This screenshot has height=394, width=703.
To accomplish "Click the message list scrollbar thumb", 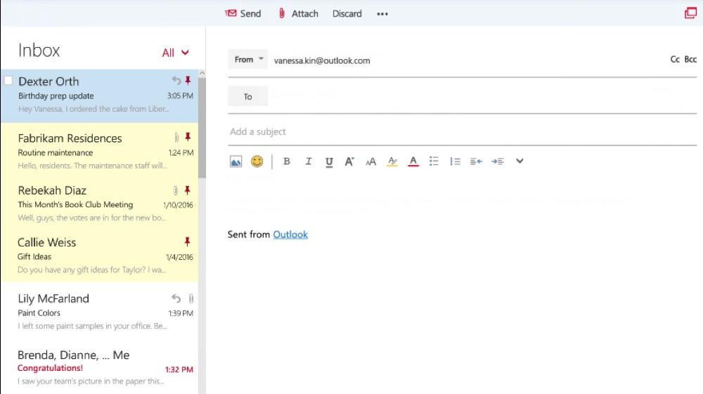I will (202, 128).
